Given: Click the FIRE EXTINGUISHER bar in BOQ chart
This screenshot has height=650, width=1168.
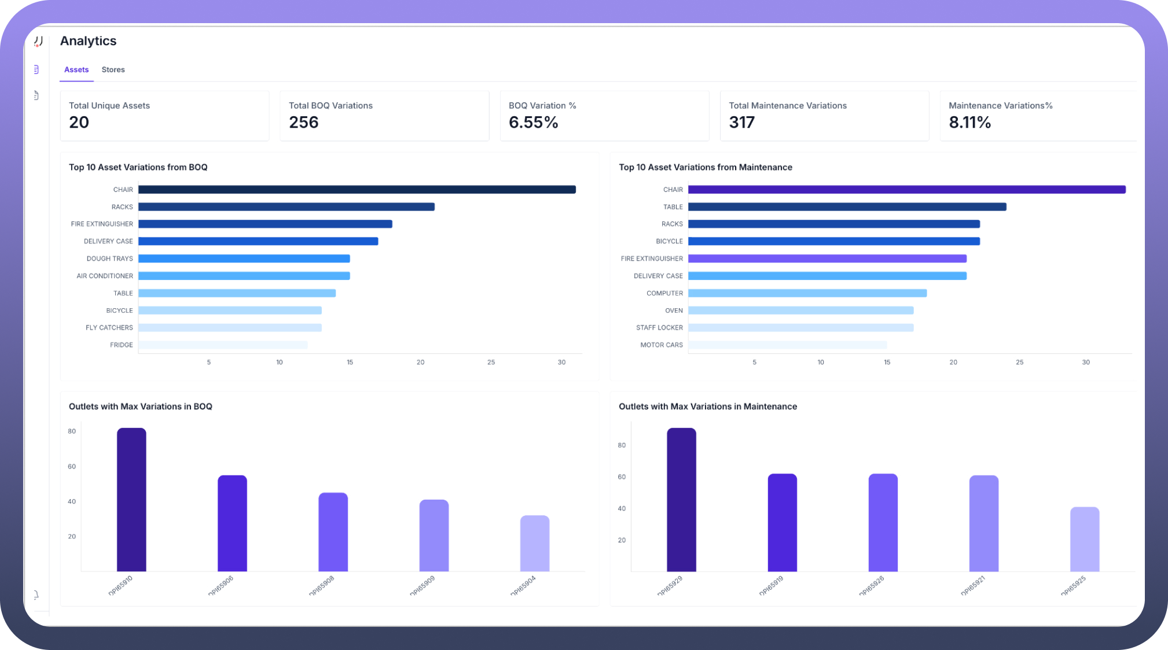Looking at the screenshot, I should point(265,224).
